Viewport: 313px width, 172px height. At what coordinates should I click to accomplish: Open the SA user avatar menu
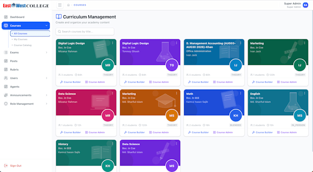[306, 5]
